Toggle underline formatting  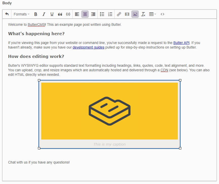pos(52,14)
